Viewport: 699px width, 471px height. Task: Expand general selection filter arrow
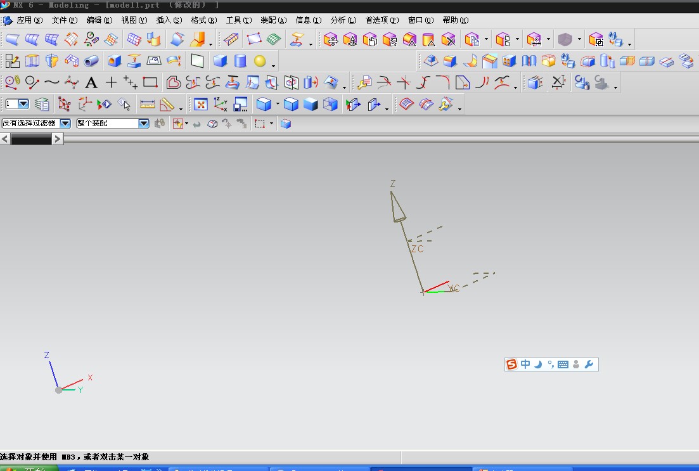coord(186,124)
